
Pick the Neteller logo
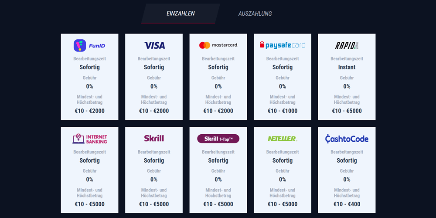coord(283,139)
